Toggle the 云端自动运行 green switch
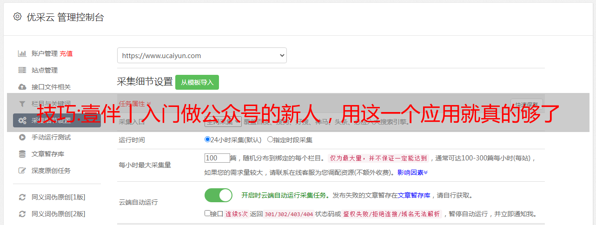 pyautogui.click(x=219, y=195)
